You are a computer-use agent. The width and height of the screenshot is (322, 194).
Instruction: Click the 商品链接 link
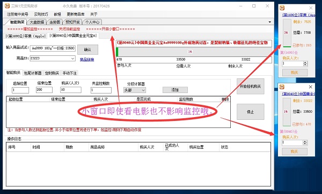click(87, 60)
